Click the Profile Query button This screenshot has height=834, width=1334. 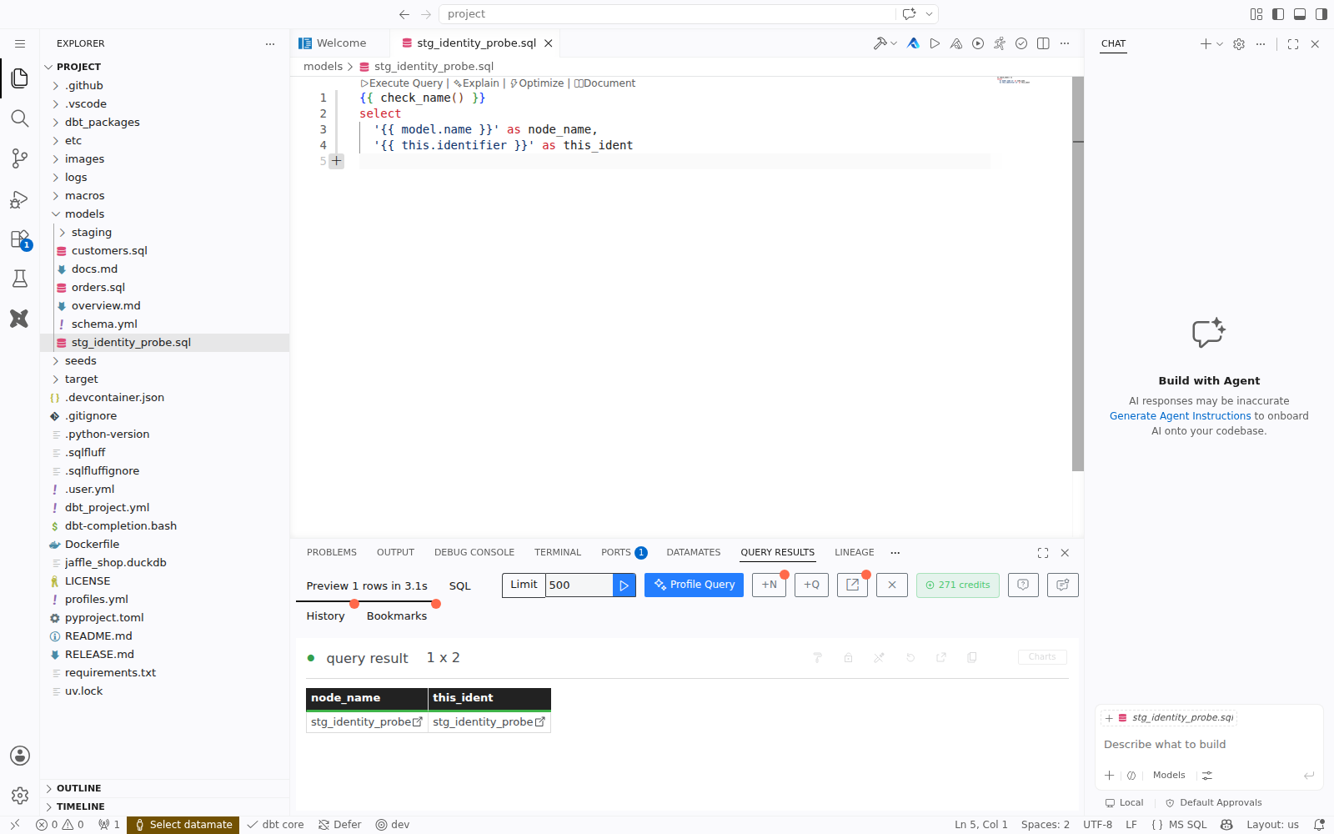tap(694, 585)
